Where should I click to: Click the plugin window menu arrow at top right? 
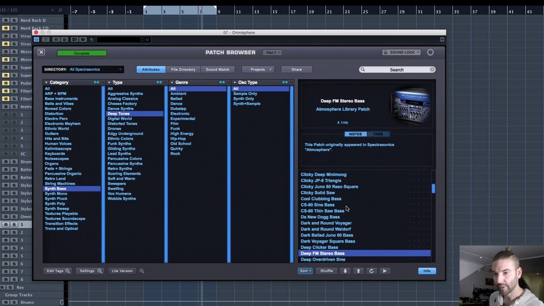442,40
